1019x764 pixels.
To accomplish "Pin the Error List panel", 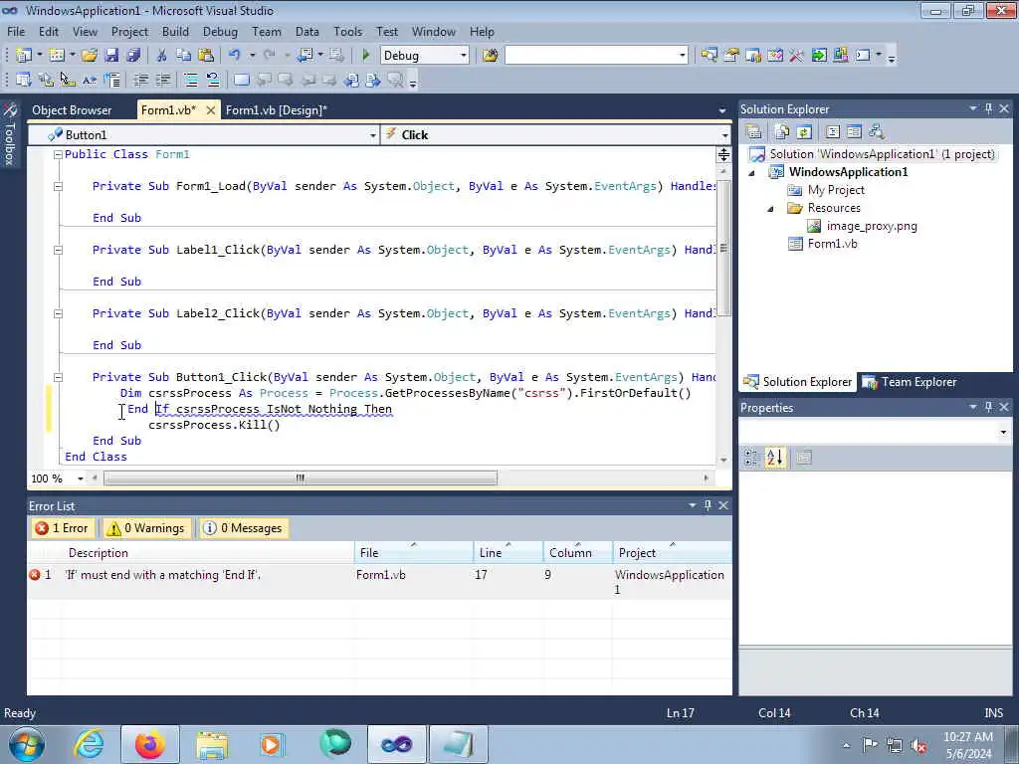I will tap(708, 505).
